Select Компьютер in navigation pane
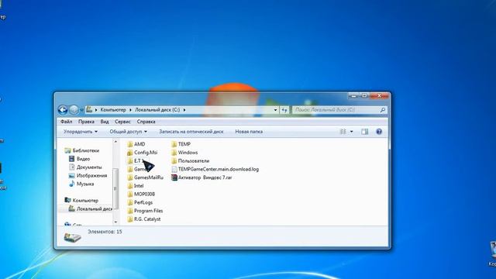The height and width of the screenshot is (279, 496). click(x=81, y=200)
